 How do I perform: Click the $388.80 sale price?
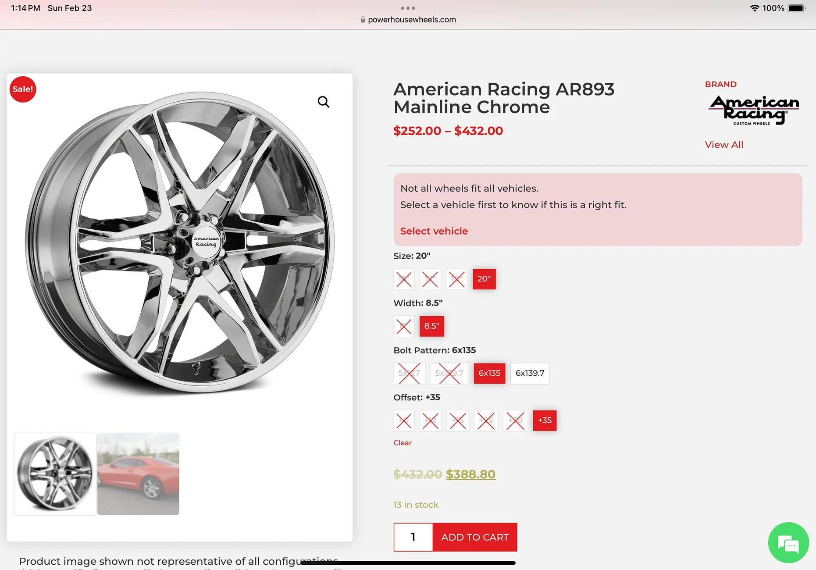pos(470,474)
